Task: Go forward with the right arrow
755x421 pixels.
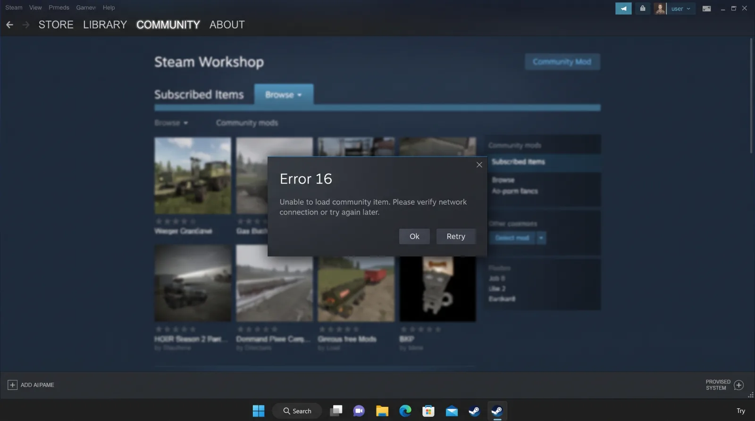Action: coord(26,25)
